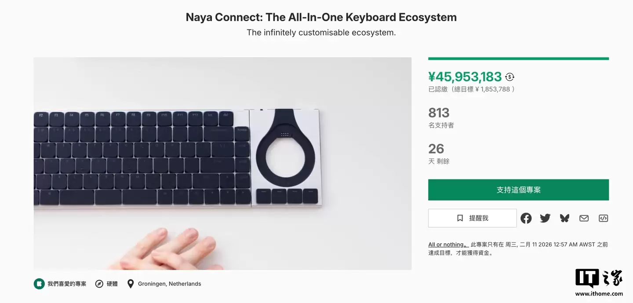Image resolution: width=633 pixels, height=303 pixels.
Task: Open the embed code icon
Action: click(603, 218)
